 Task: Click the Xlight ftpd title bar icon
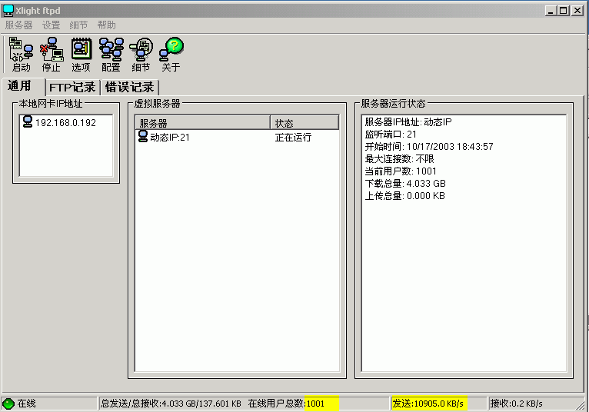point(8,11)
